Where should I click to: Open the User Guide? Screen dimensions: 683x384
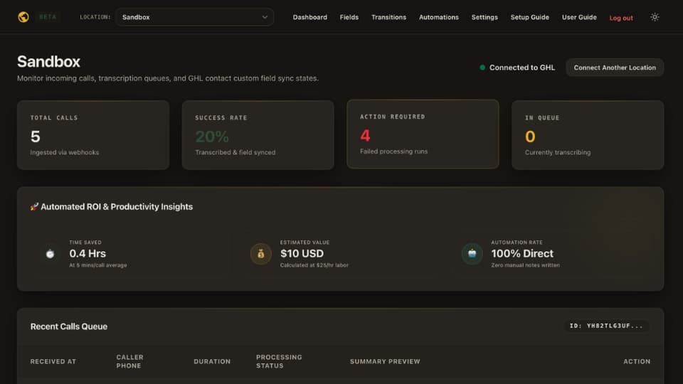579,17
